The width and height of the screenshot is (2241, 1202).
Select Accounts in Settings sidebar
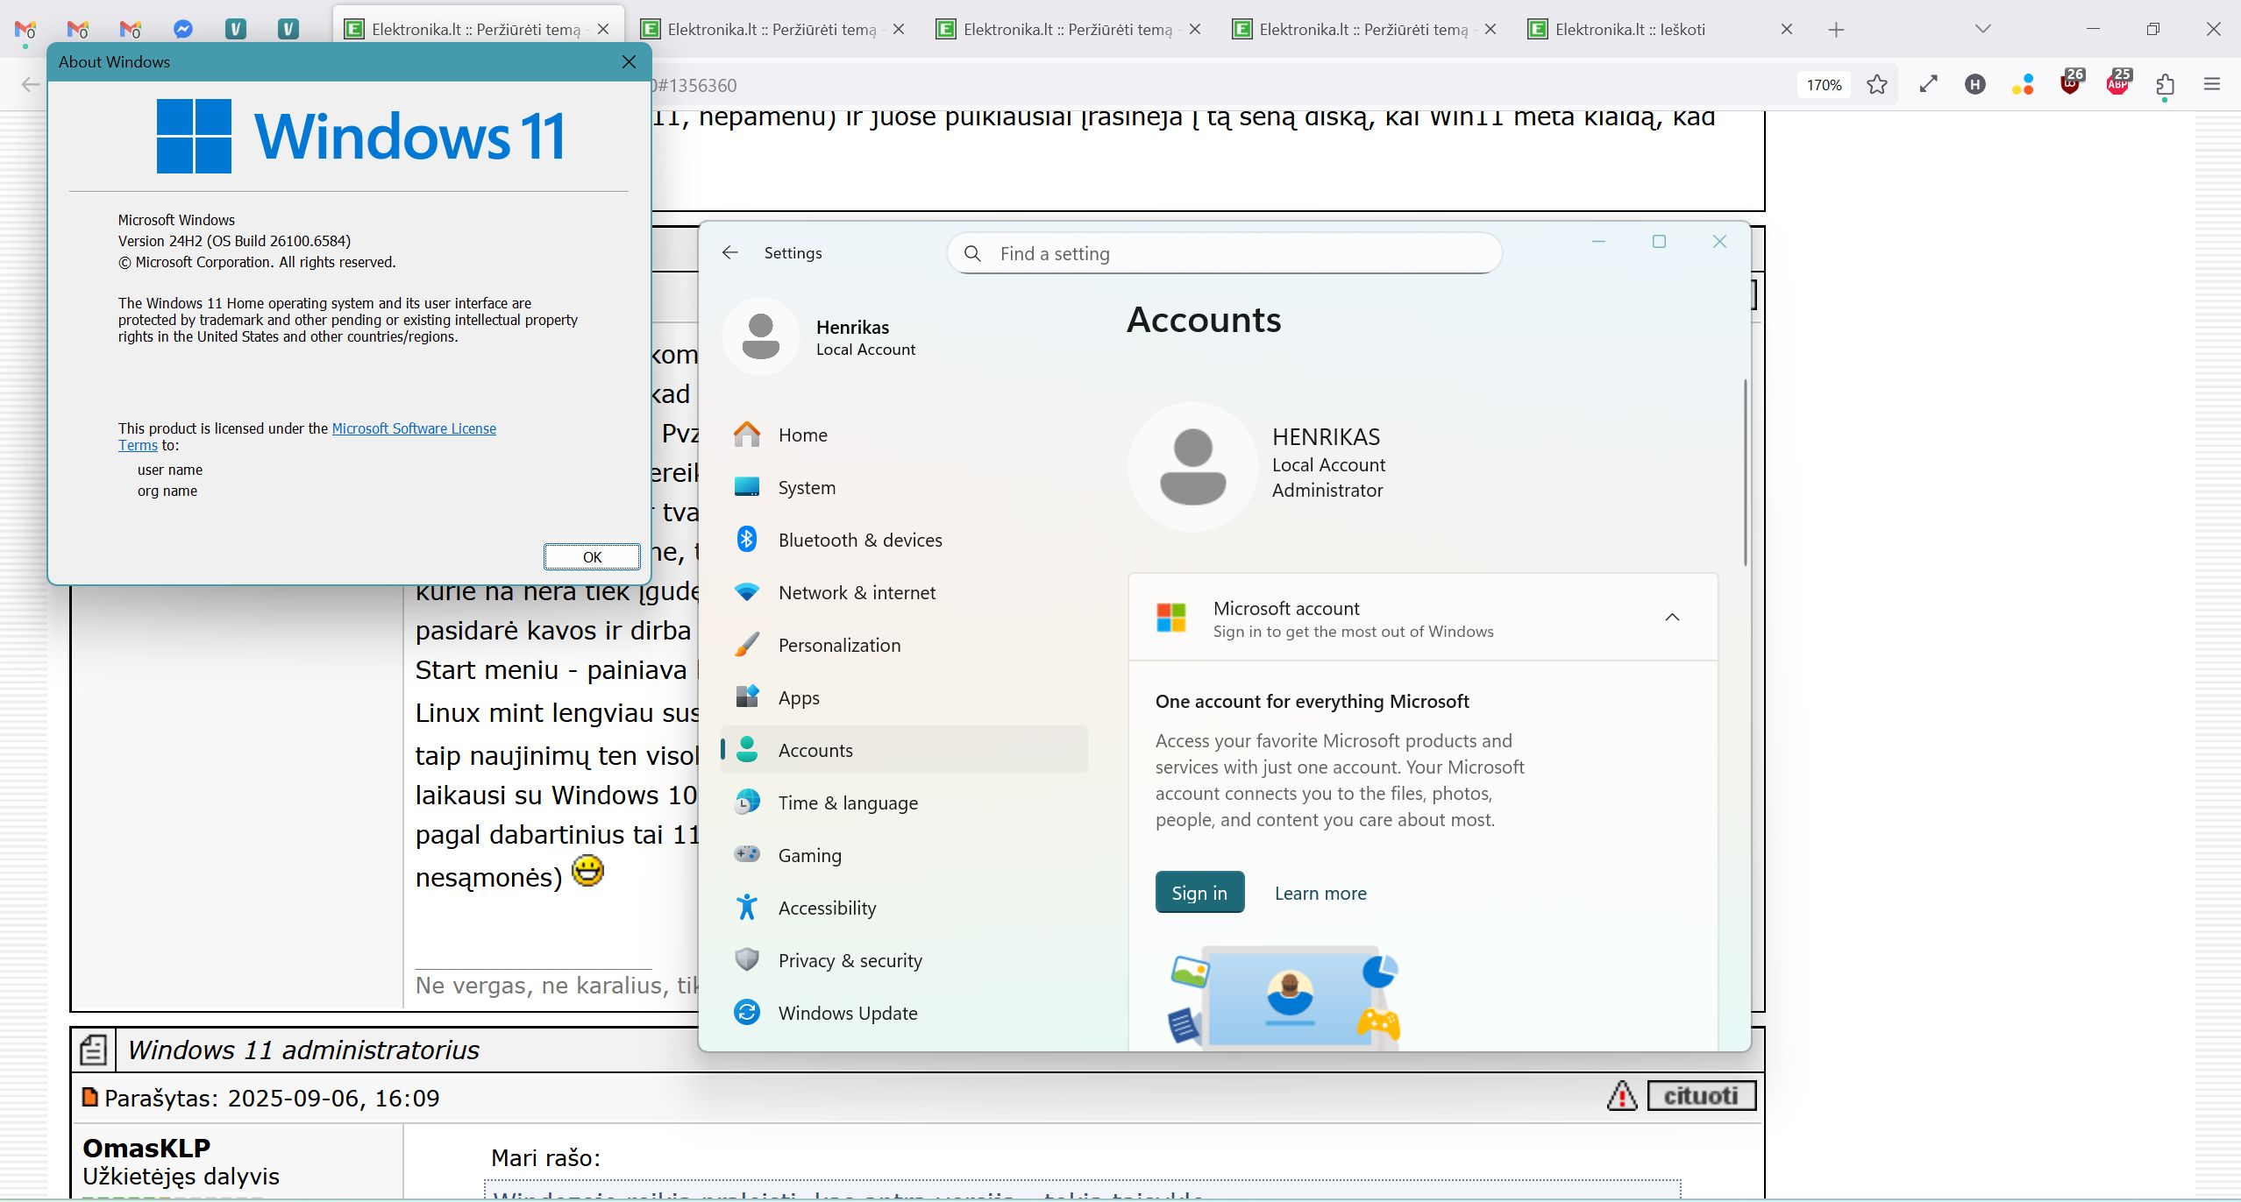tap(904, 750)
